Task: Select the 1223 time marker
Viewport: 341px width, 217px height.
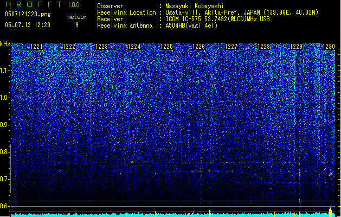Action: point(101,47)
